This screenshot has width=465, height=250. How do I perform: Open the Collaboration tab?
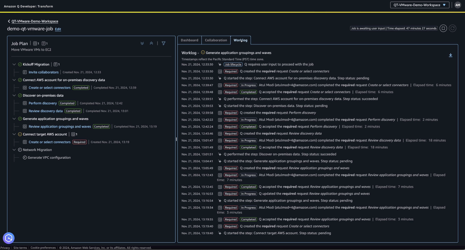216,40
